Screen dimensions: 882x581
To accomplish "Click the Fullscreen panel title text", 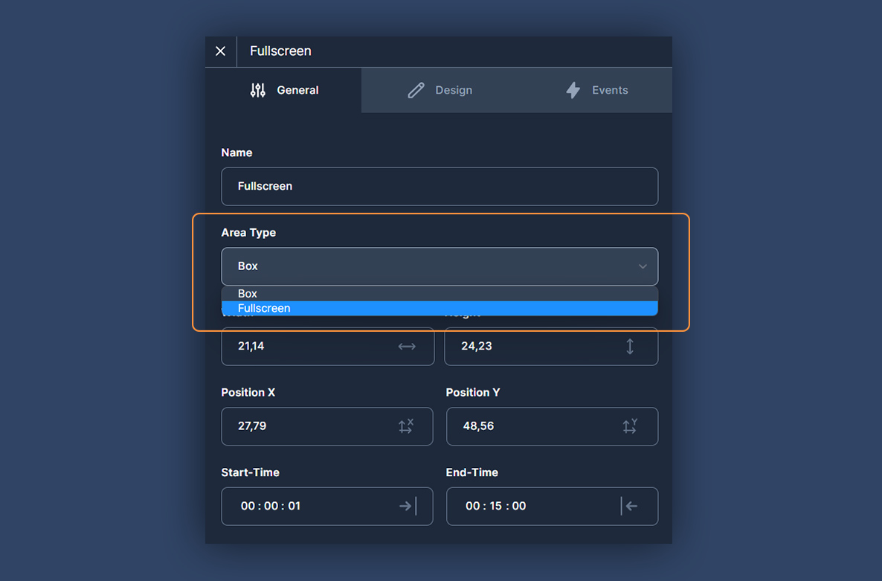I will (x=280, y=51).
